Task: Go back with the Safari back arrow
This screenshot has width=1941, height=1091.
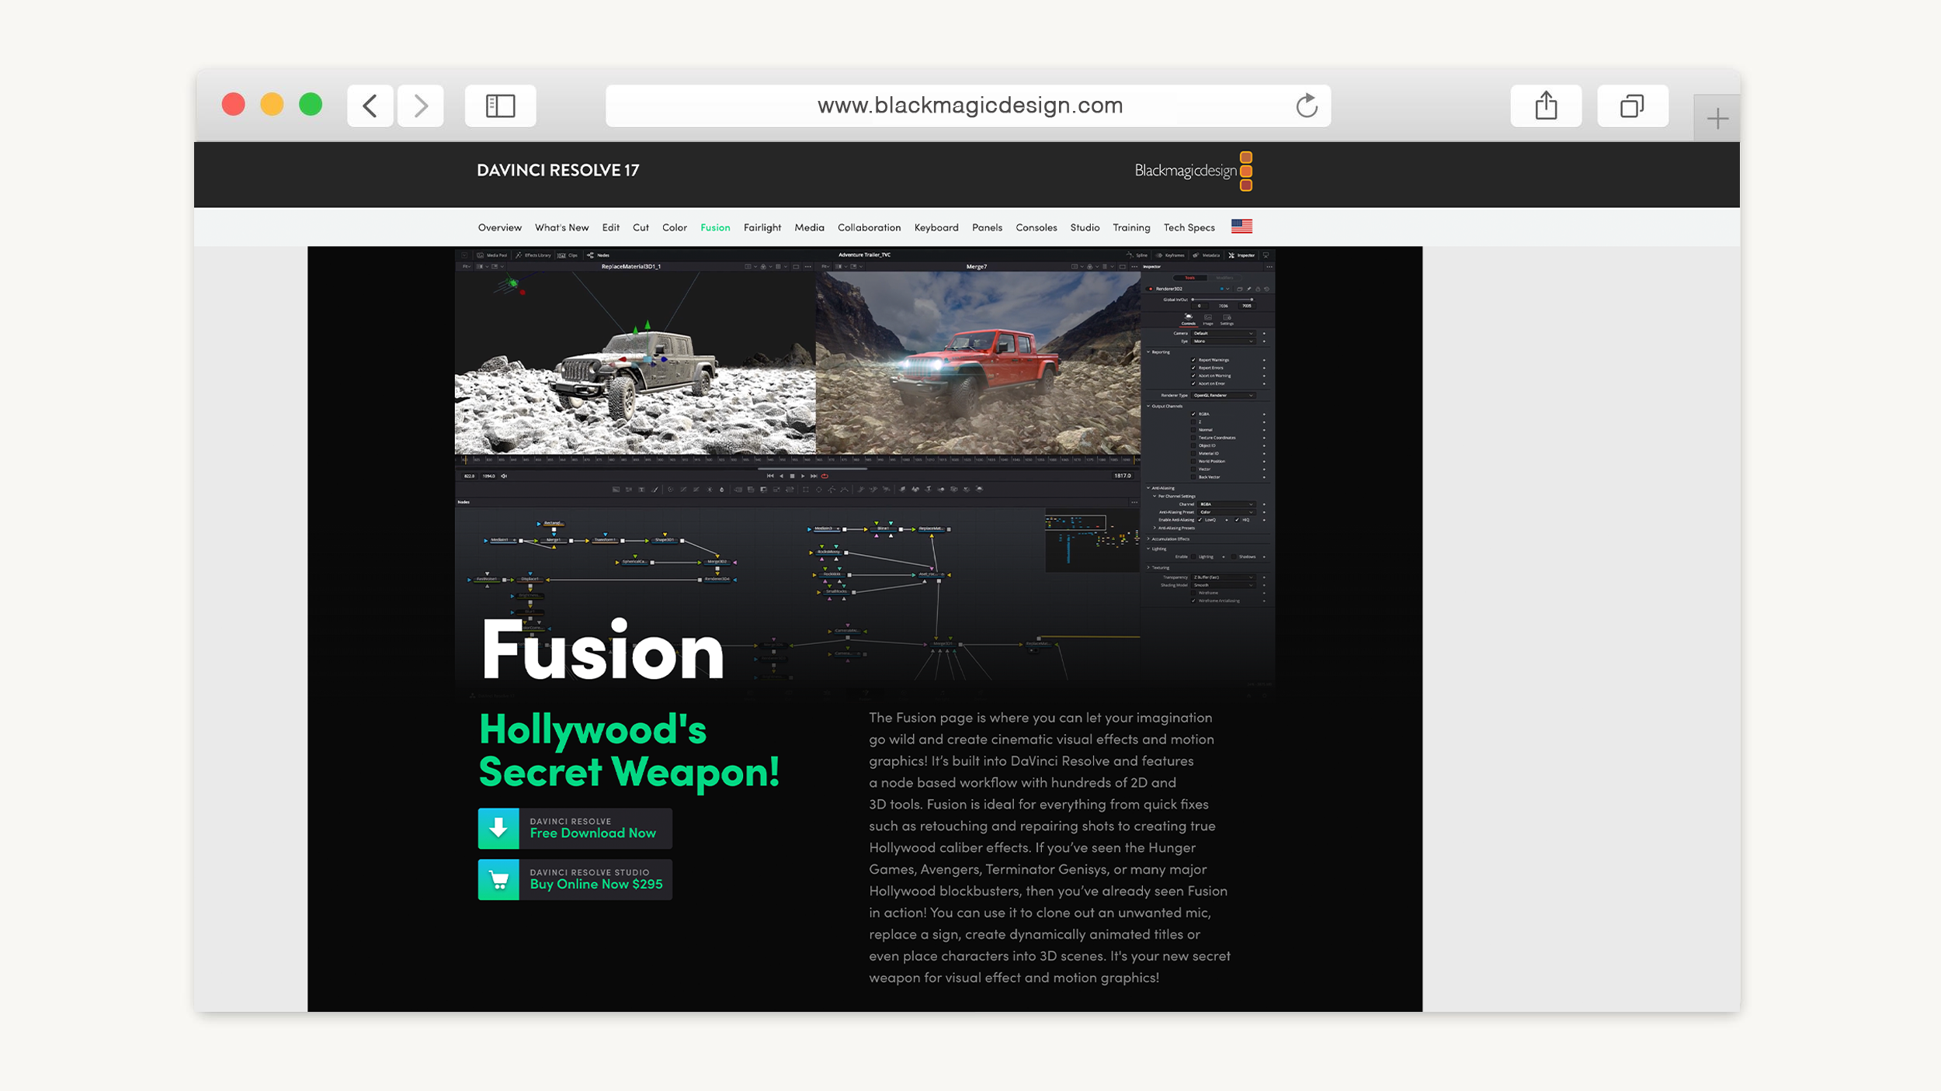Action: click(x=370, y=106)
